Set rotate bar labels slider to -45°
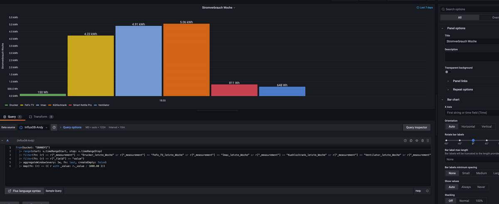This screenshot has height=204, width=499. [x=459, y=140]
